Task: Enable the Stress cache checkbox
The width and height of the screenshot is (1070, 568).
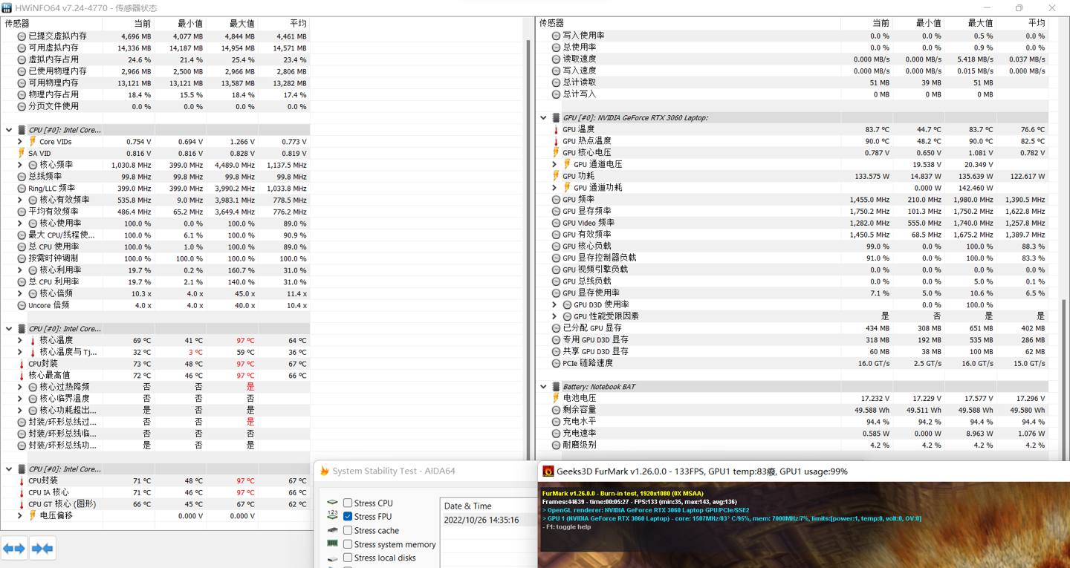Action: 348,530
